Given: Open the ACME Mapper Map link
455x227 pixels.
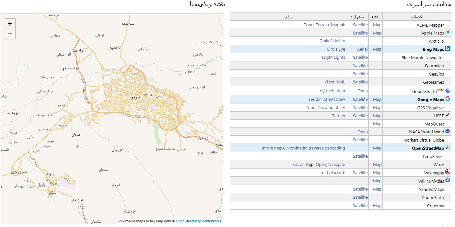Looking at the screenshot, I should coord(377,25).
